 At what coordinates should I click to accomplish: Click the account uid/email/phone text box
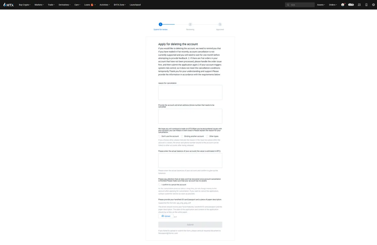(x=190, y=116)
